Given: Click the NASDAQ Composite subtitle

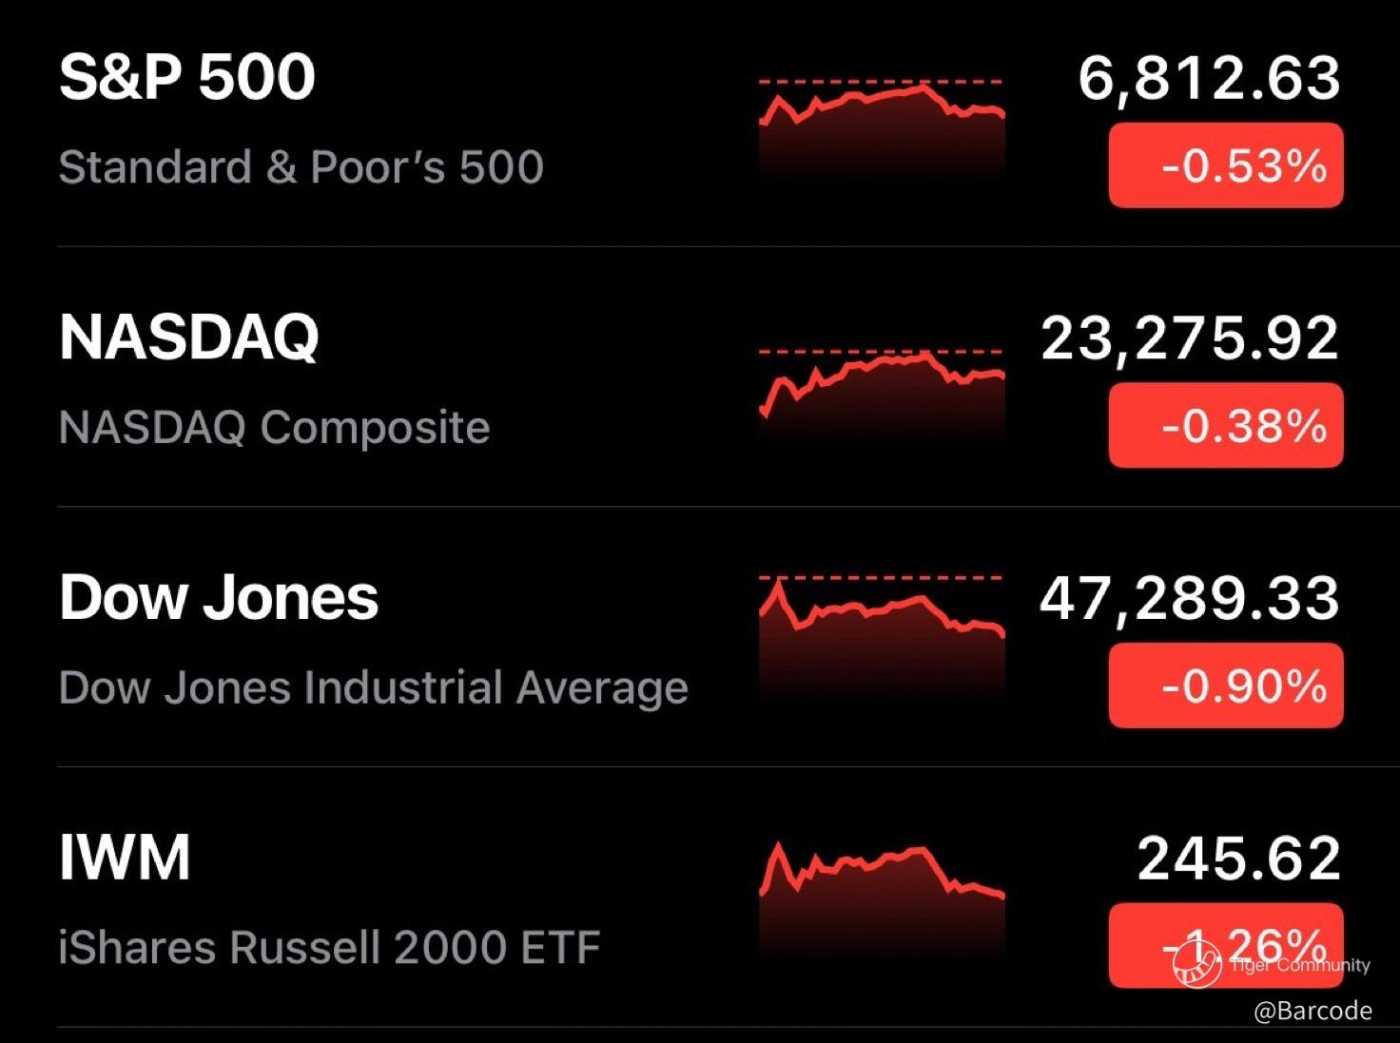Looking at the screenshot, I should tap(275, 428).
